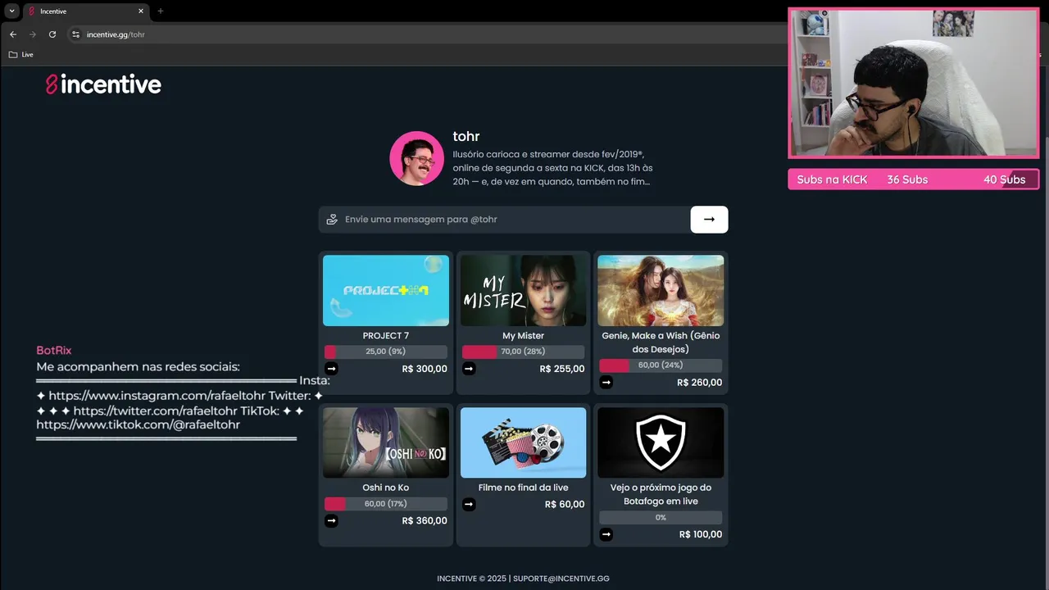Click the incentive logo
The height and width of the screenshot is (590, 1049).
[103, 84]
